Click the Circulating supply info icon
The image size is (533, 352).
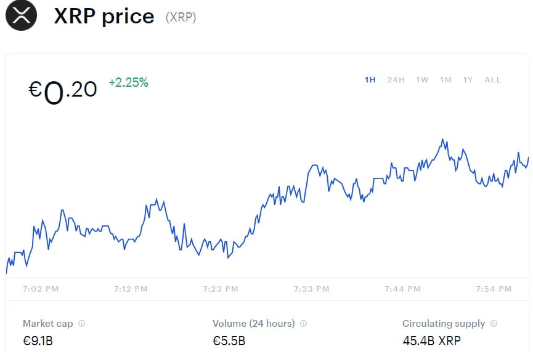coord(494,324)
